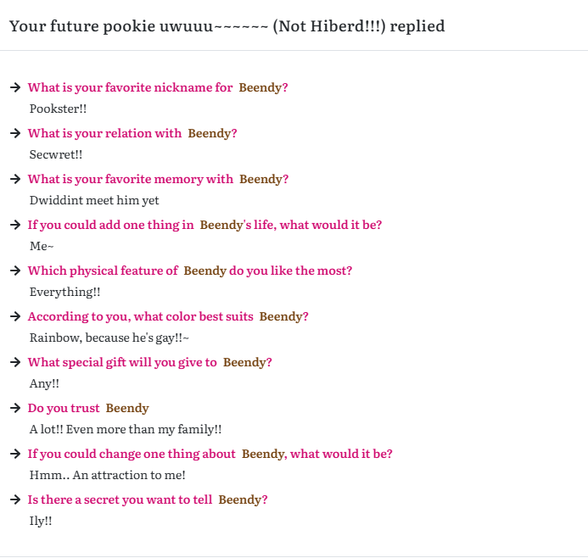This screenshot has width=588, height=558.
Task: Click arrow next to physical feature question
Action: 15,271
